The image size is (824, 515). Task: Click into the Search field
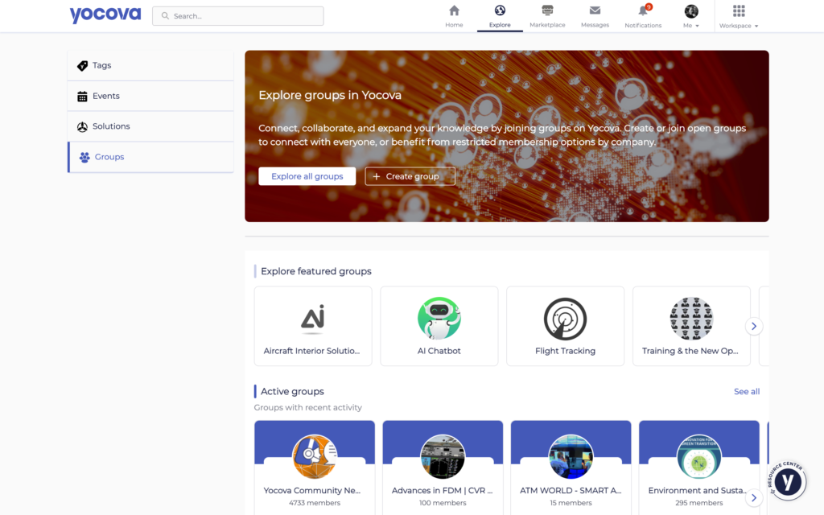click(x=238, y=16)
